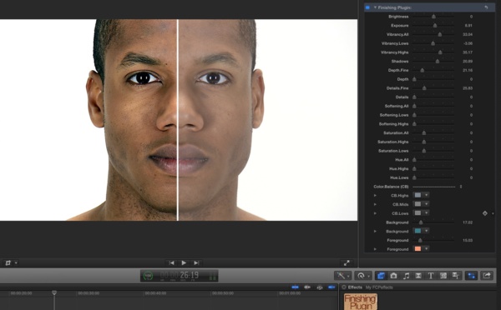Select the My FCPeffects category
Image resolution: width=501 pixels, height=310 pixels.
coord(379,287)
